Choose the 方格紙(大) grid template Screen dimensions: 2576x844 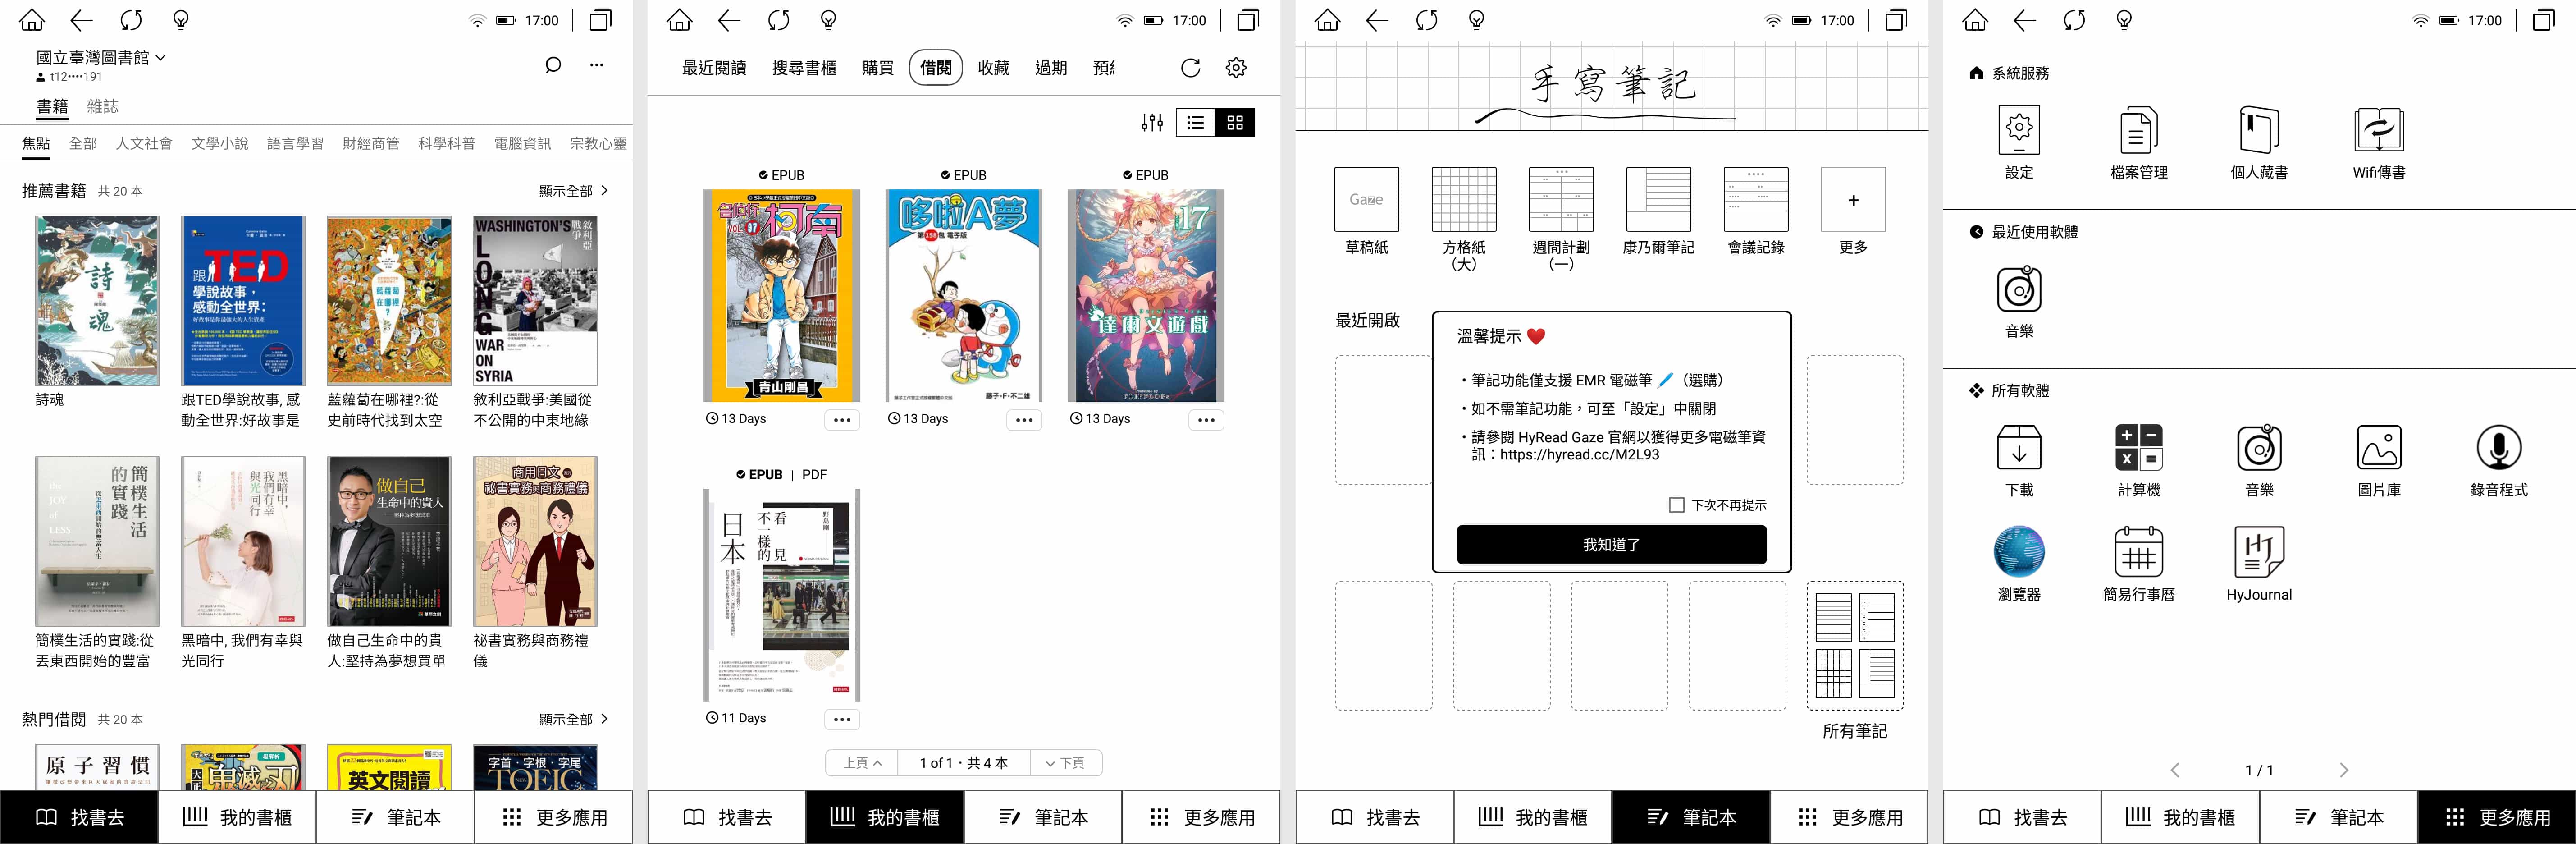click(1464, 218)
